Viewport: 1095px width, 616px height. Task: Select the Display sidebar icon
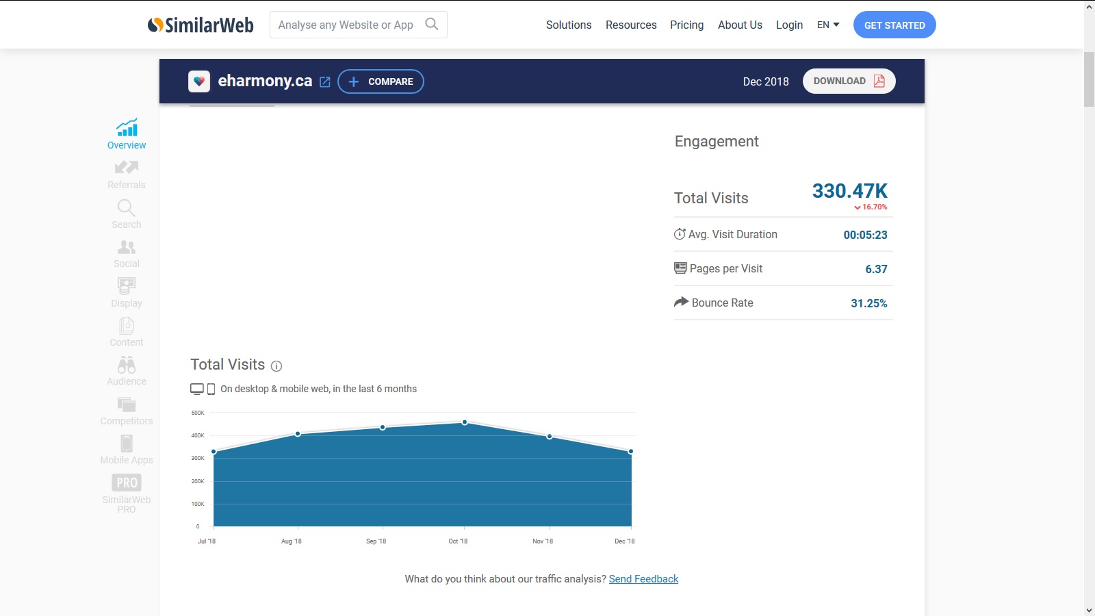(127, 286)
